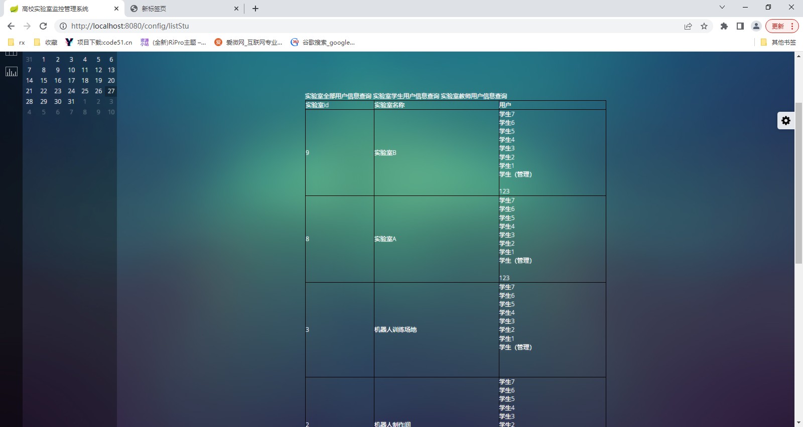This screenshot has height=427, width=803.
Task: Select day 13 in the calendar
Action: (x=111, y=70)
